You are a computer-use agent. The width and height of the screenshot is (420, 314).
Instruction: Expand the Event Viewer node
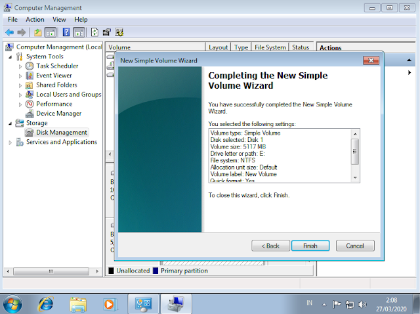tap(20, 76)
